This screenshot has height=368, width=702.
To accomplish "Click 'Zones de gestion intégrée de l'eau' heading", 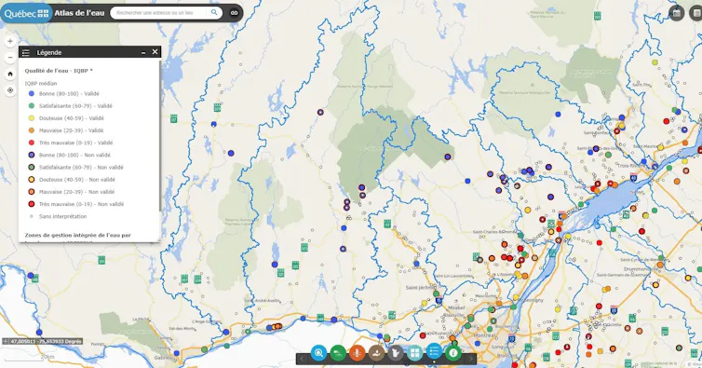I will point(78,235).
